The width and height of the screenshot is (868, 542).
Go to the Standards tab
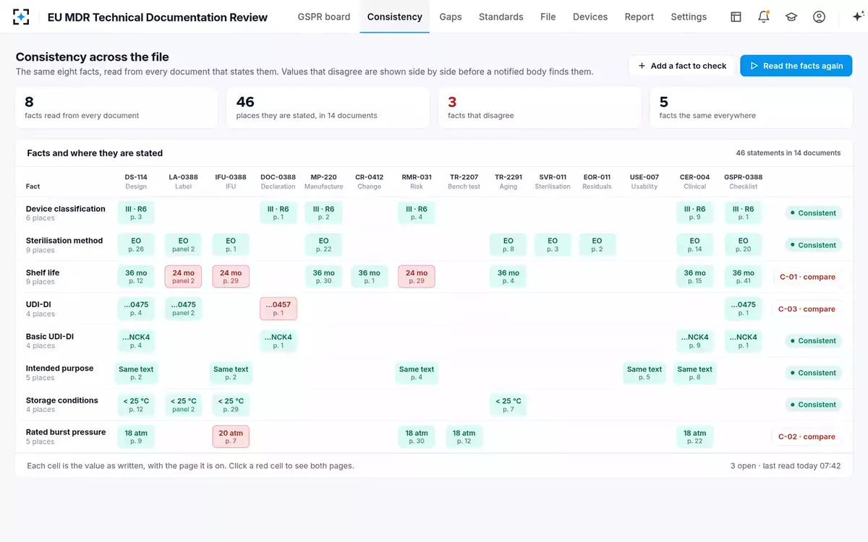click(501, 17)
